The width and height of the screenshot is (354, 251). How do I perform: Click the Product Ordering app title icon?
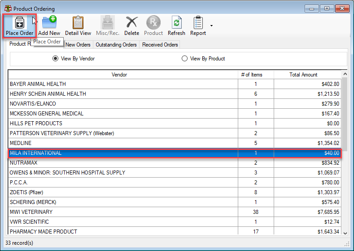pos(8,9)
